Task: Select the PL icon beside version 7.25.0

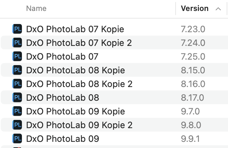Action: click(x=17, y=56)
